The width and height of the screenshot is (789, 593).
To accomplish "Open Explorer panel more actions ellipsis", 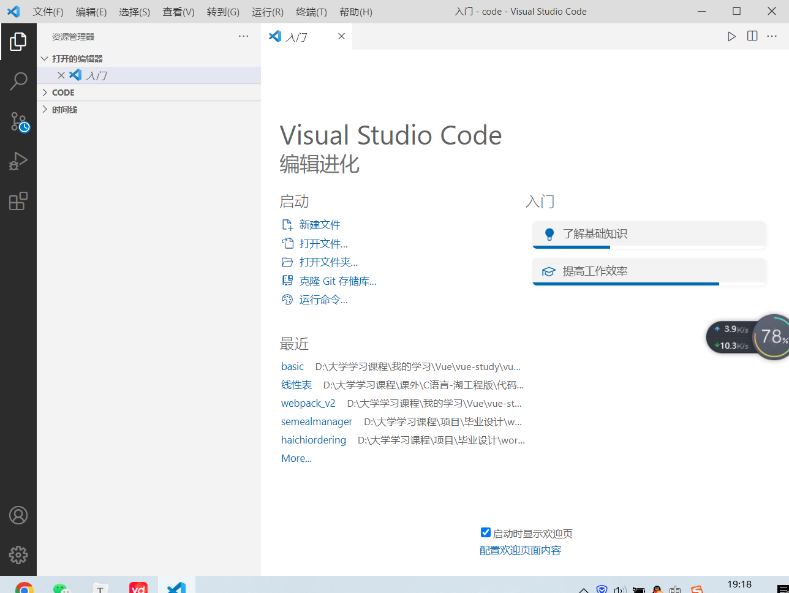I will pos(244,36).
